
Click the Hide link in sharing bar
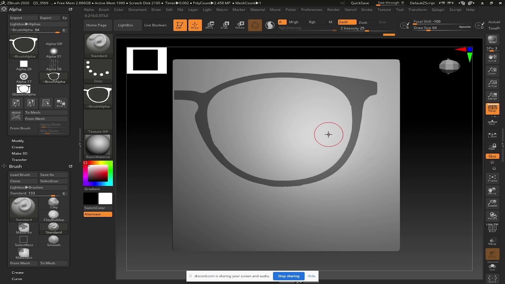click(311, 276)
